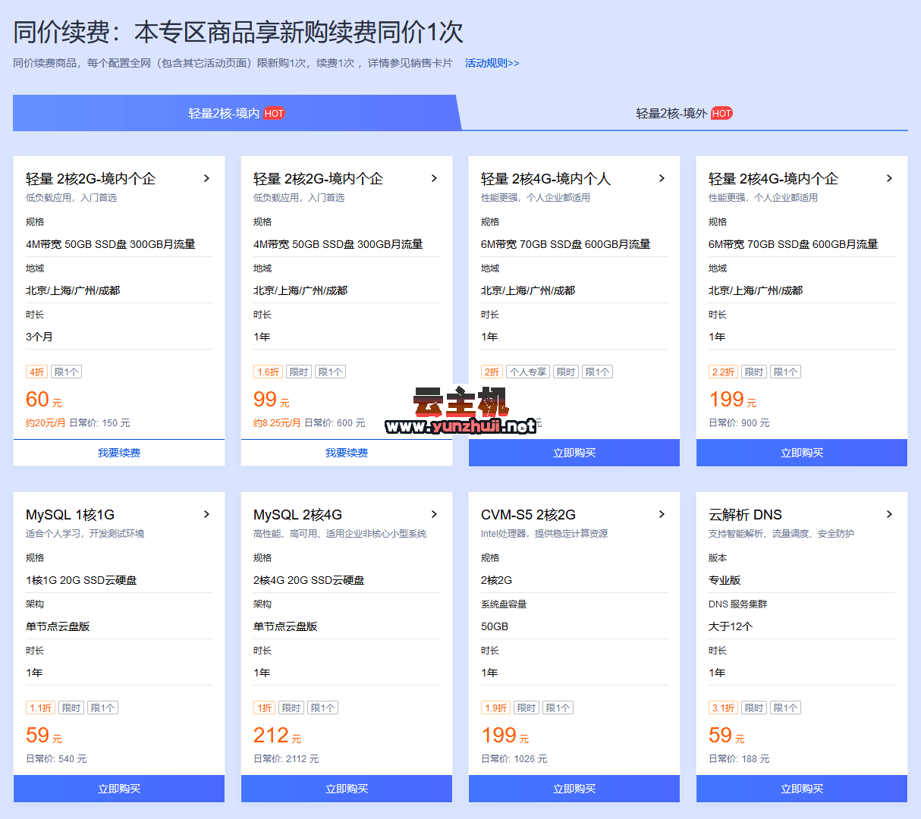Screen dimensions: 921x819
Task: Click 日常价: 188 元 text
Action: [x=739, y=759]
